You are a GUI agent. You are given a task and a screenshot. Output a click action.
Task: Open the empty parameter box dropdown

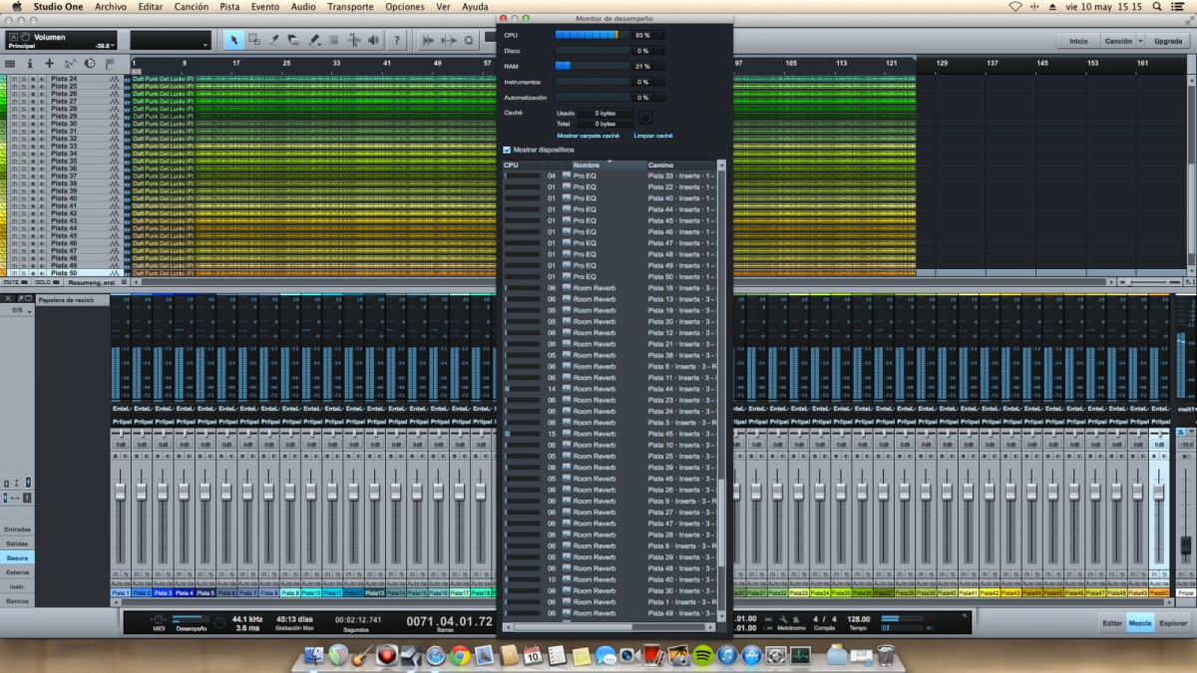tap(205, 46)
